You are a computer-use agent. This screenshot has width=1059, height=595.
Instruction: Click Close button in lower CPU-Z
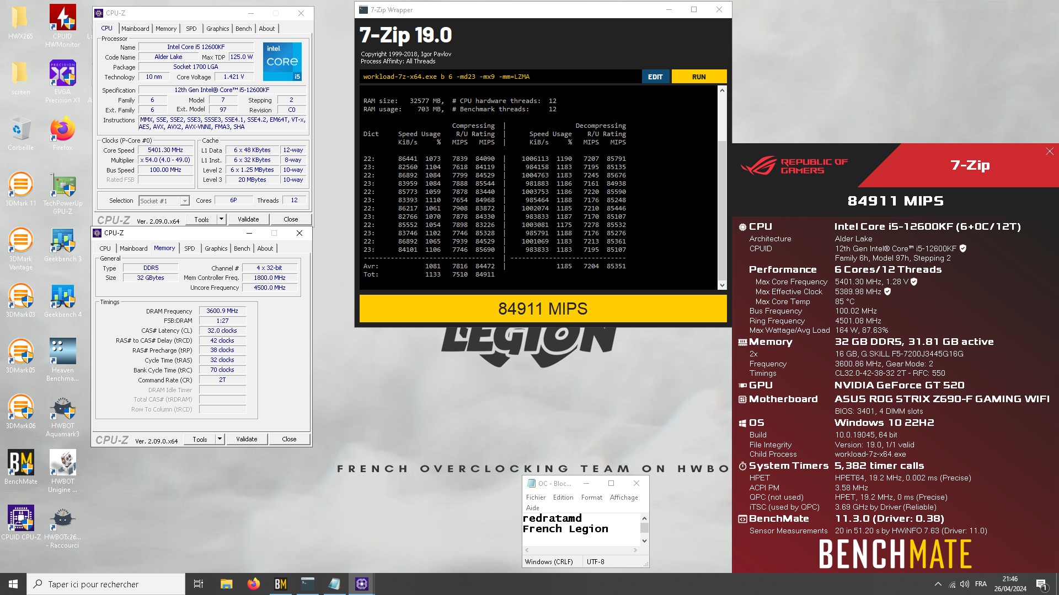289,439
